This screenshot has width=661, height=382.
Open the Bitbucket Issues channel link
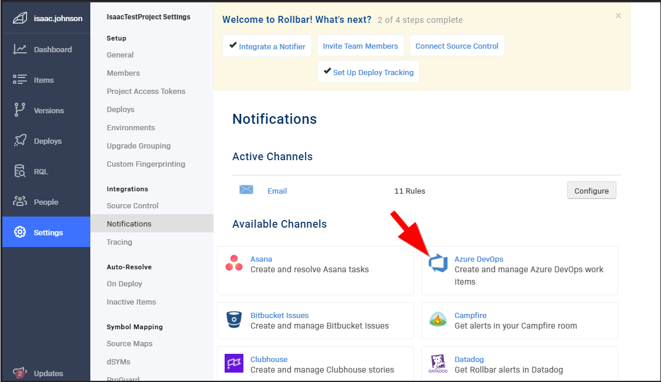(x=280, y=315)
